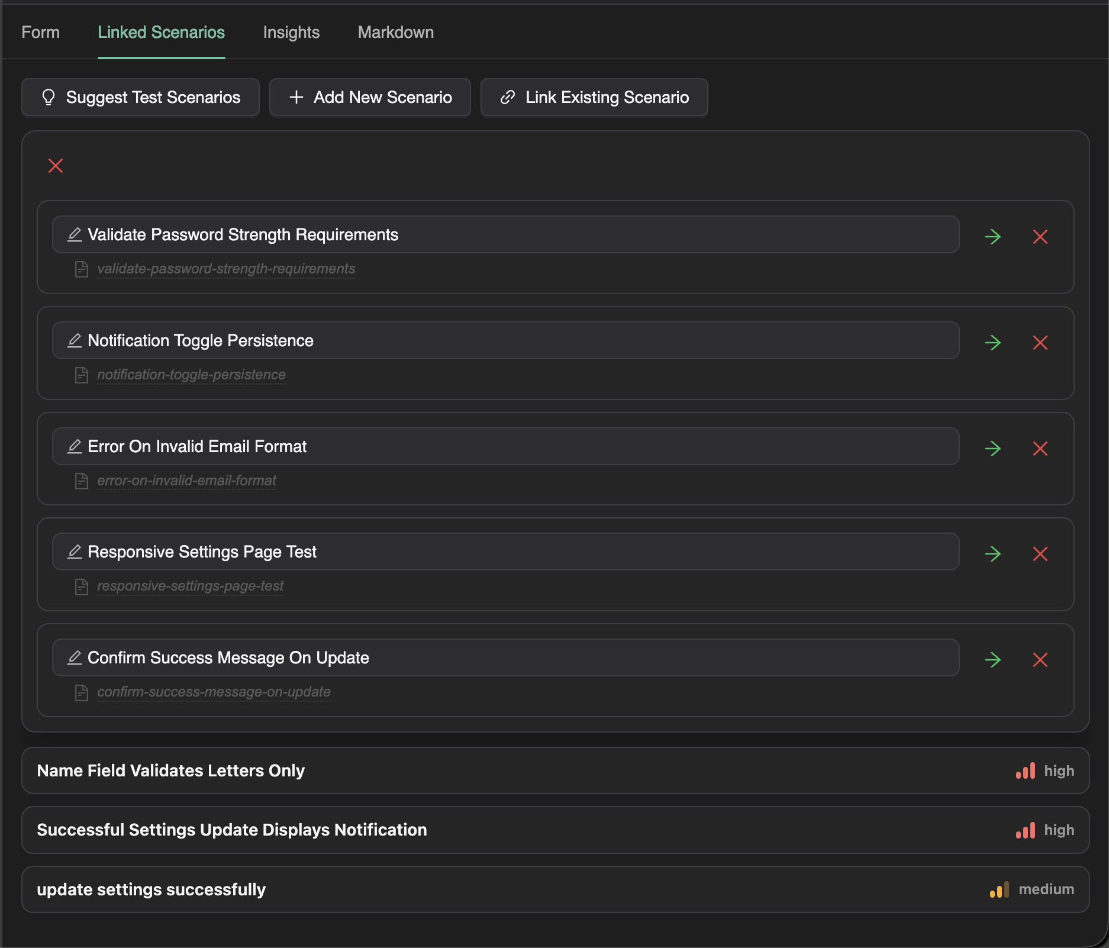The image size is (1109, 948).
Task: Click high priority label on Name Field Validates row
Action: (1059, 770)
